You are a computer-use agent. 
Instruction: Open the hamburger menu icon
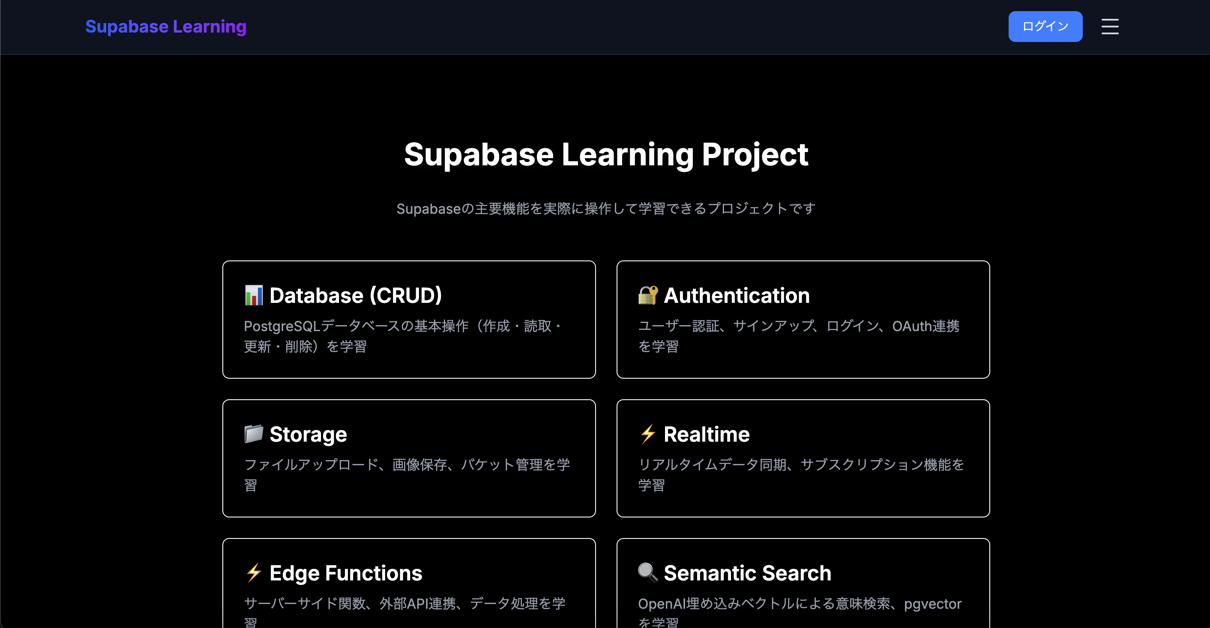1109,26
